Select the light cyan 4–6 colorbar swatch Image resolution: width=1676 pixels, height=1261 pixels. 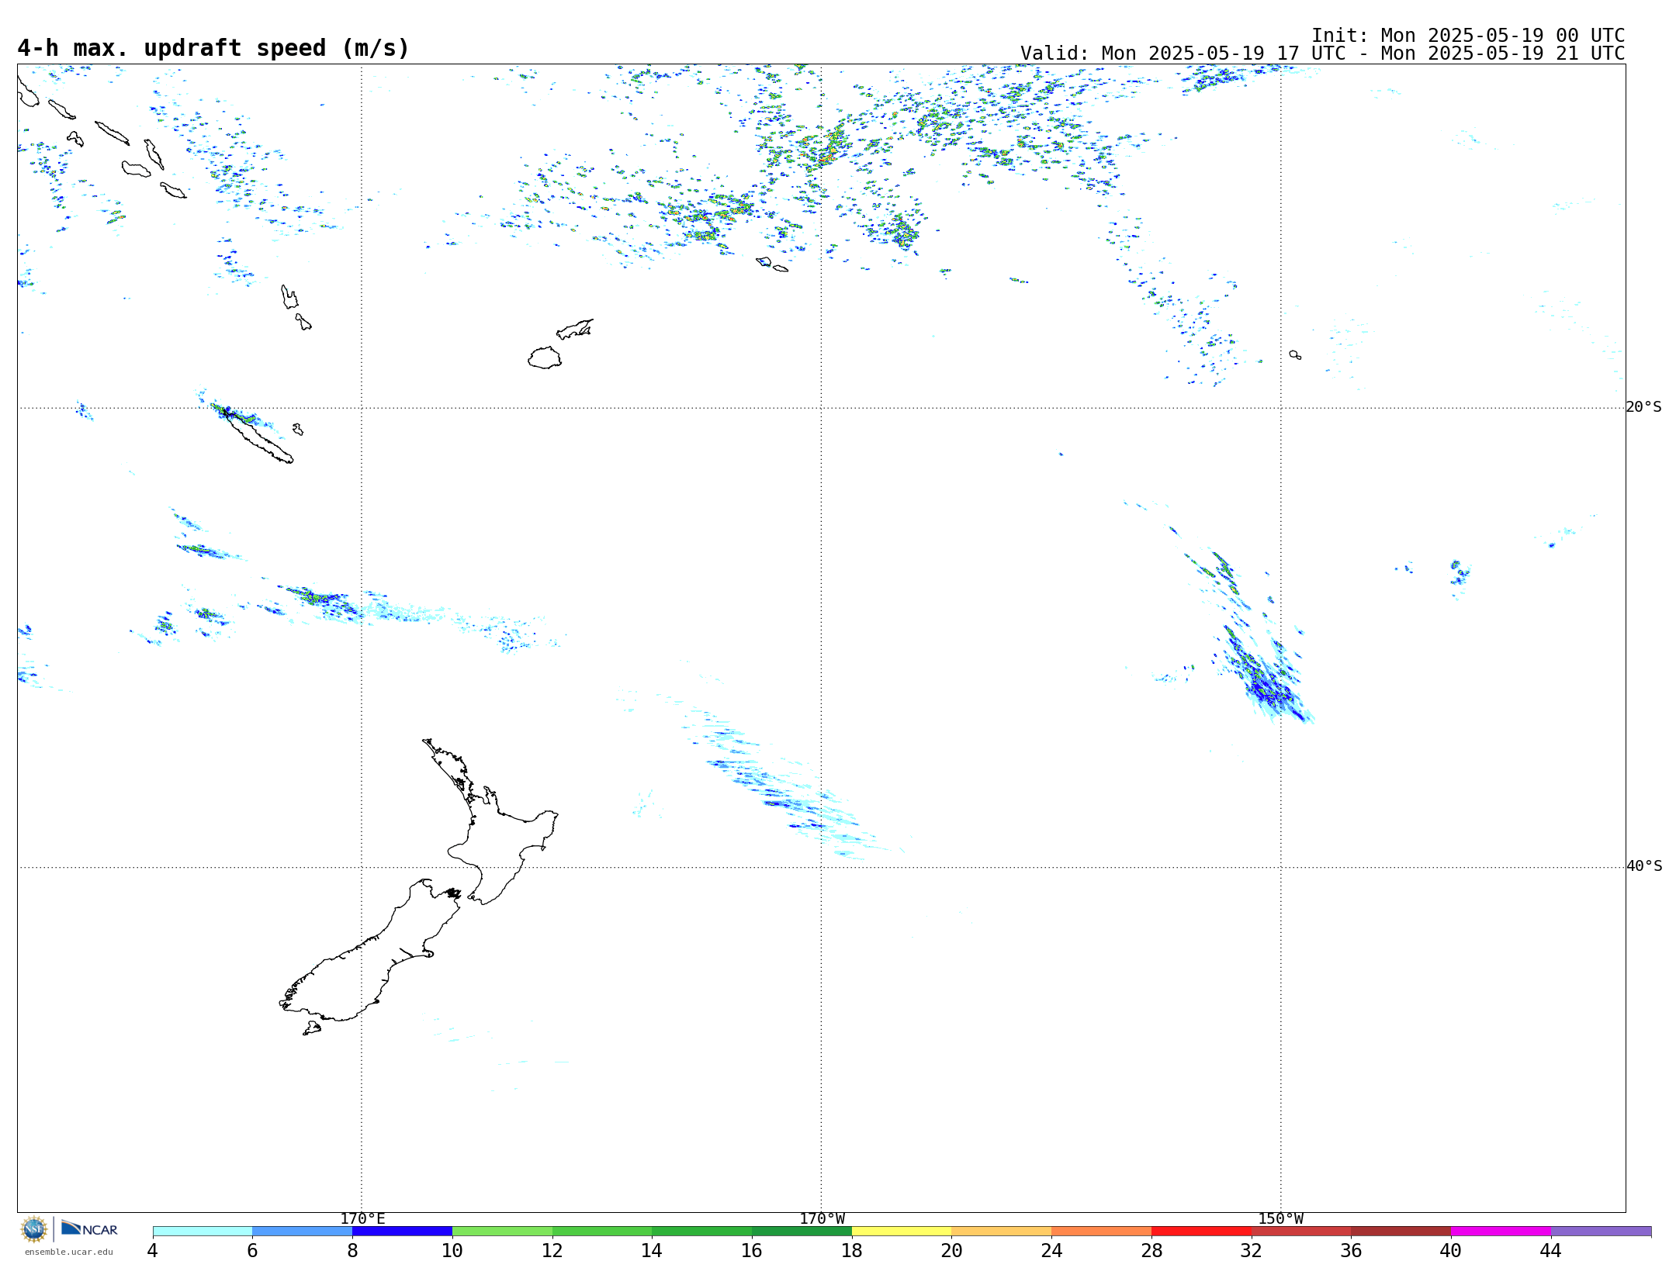[x=203, y=1231]
